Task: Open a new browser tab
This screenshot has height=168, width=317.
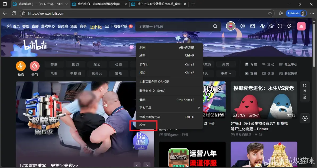Action: pyautogui.click(x=193, y=4)
